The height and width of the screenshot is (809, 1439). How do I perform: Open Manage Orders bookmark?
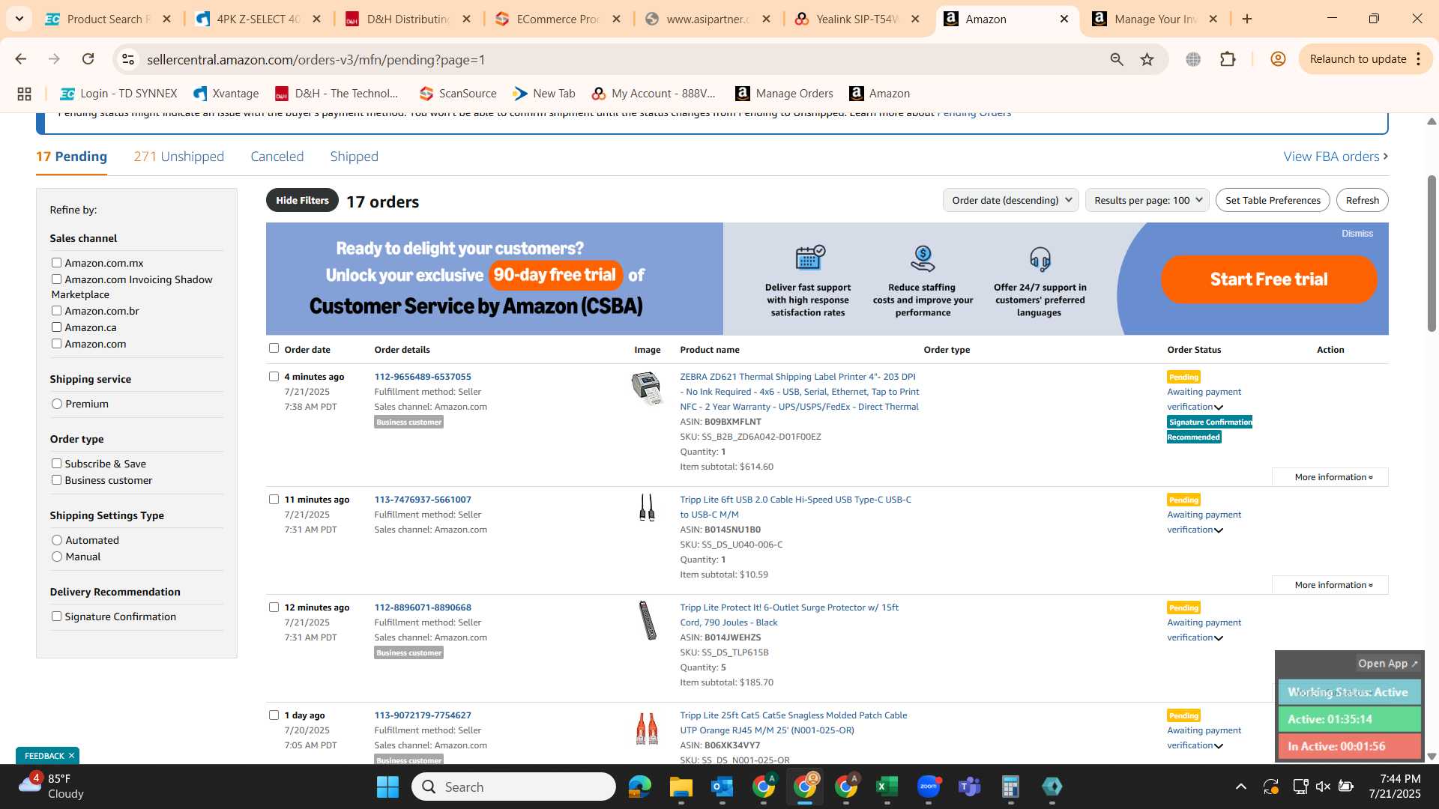pyautogui.click(x=785, y=94)
